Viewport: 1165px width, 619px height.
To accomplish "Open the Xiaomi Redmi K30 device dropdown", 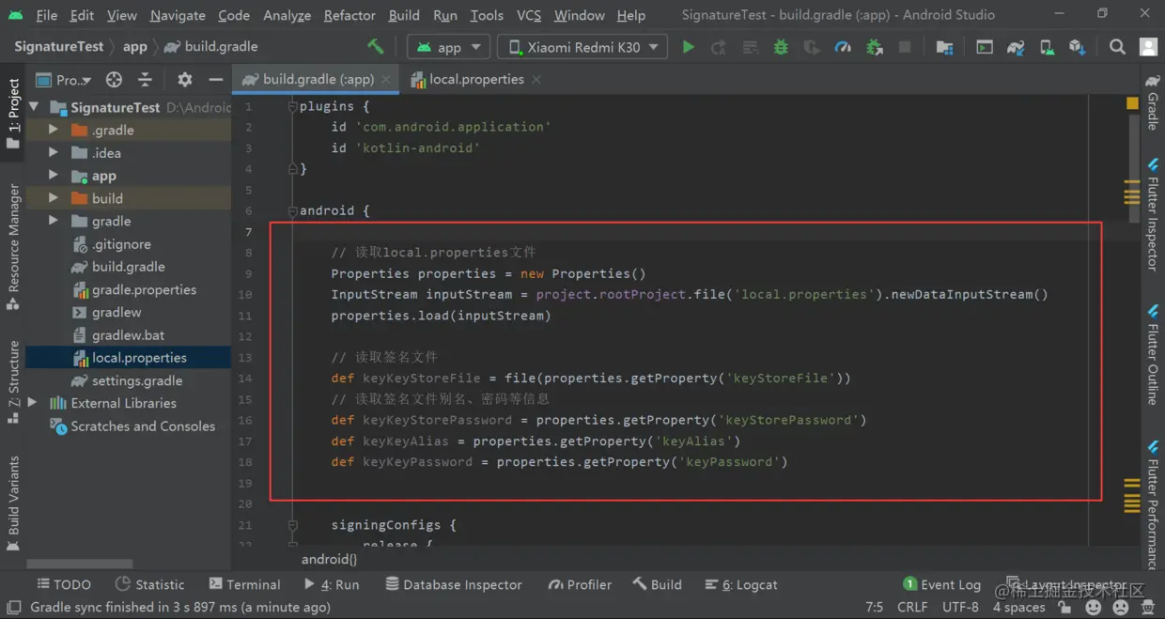I will 582,47.
